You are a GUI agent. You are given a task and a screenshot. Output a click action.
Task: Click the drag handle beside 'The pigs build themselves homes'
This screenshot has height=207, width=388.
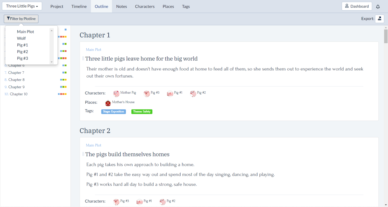(83, 154)
